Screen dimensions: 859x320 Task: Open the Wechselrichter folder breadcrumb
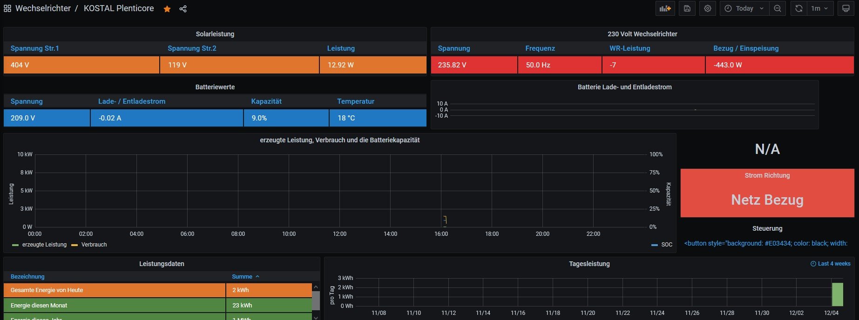[43, 8]
